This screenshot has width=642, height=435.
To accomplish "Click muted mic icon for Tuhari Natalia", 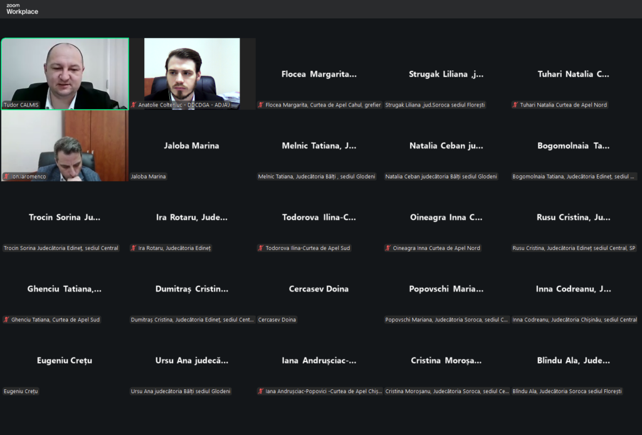I will pyautogui.click(x=515, y=105).
